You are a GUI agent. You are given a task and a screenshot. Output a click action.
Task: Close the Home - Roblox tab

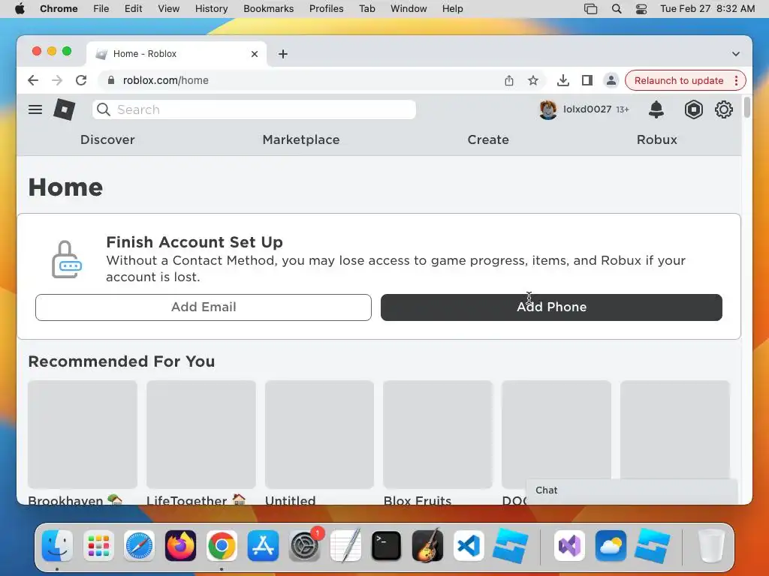pos(255,54)
